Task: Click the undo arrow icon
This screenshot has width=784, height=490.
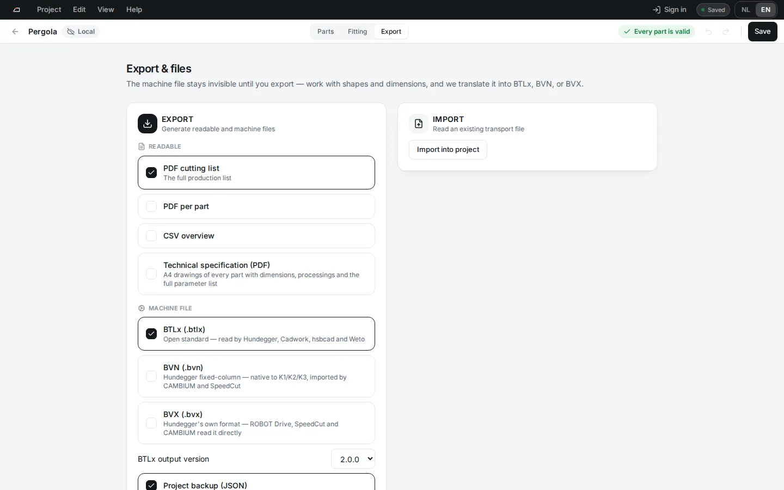Action: 708,32
